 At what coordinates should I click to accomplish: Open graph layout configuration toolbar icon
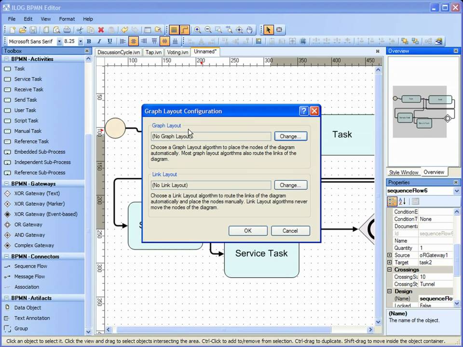[x=438, y=41]
